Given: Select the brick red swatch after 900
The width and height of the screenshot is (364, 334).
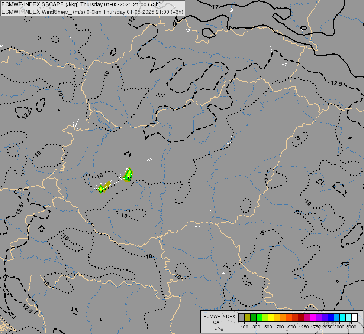Looking at the screenshot, I should (295, 317).
